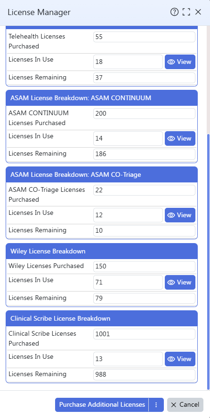
Task: Click the ASAM CO-Triage Licenses Purchased label
Action: coord(47,195)
